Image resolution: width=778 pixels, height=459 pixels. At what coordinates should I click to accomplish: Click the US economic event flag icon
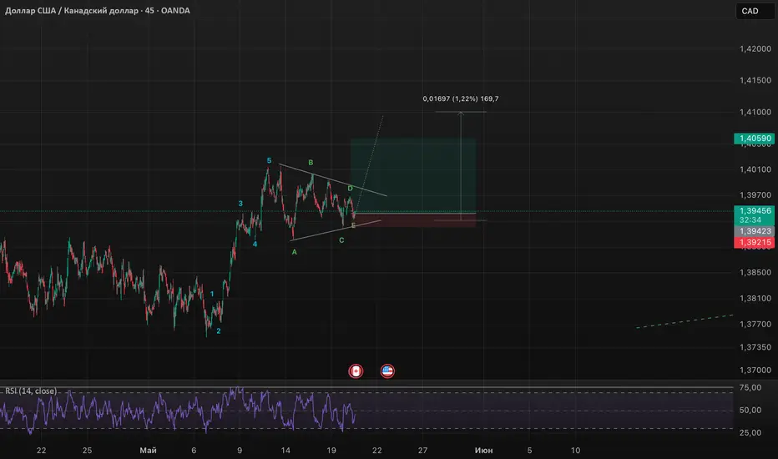[x=387, y=371]
